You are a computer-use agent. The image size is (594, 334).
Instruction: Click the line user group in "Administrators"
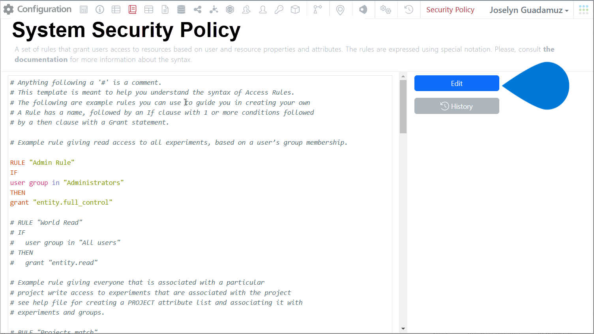coord(67,183)
